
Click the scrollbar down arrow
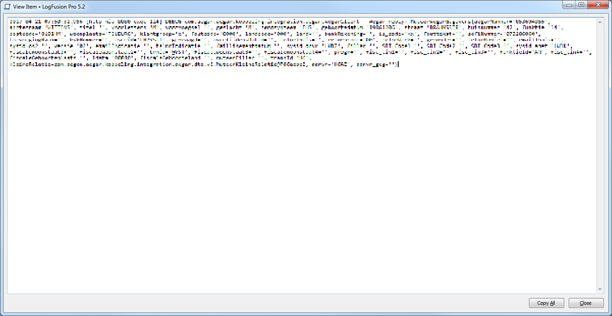pyautogui.click(x=600, y=289)
